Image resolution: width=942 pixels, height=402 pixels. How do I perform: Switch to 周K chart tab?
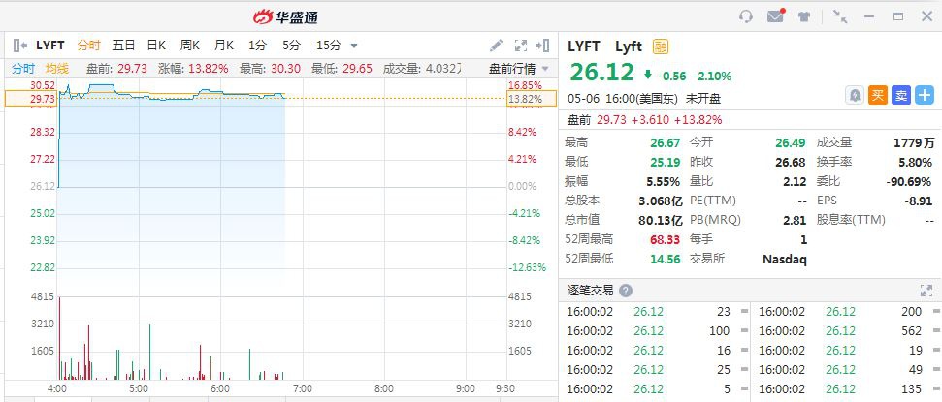click(x=190, y=45)
